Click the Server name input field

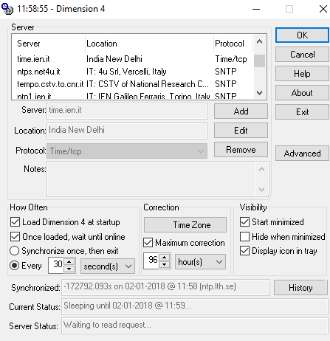127,111
